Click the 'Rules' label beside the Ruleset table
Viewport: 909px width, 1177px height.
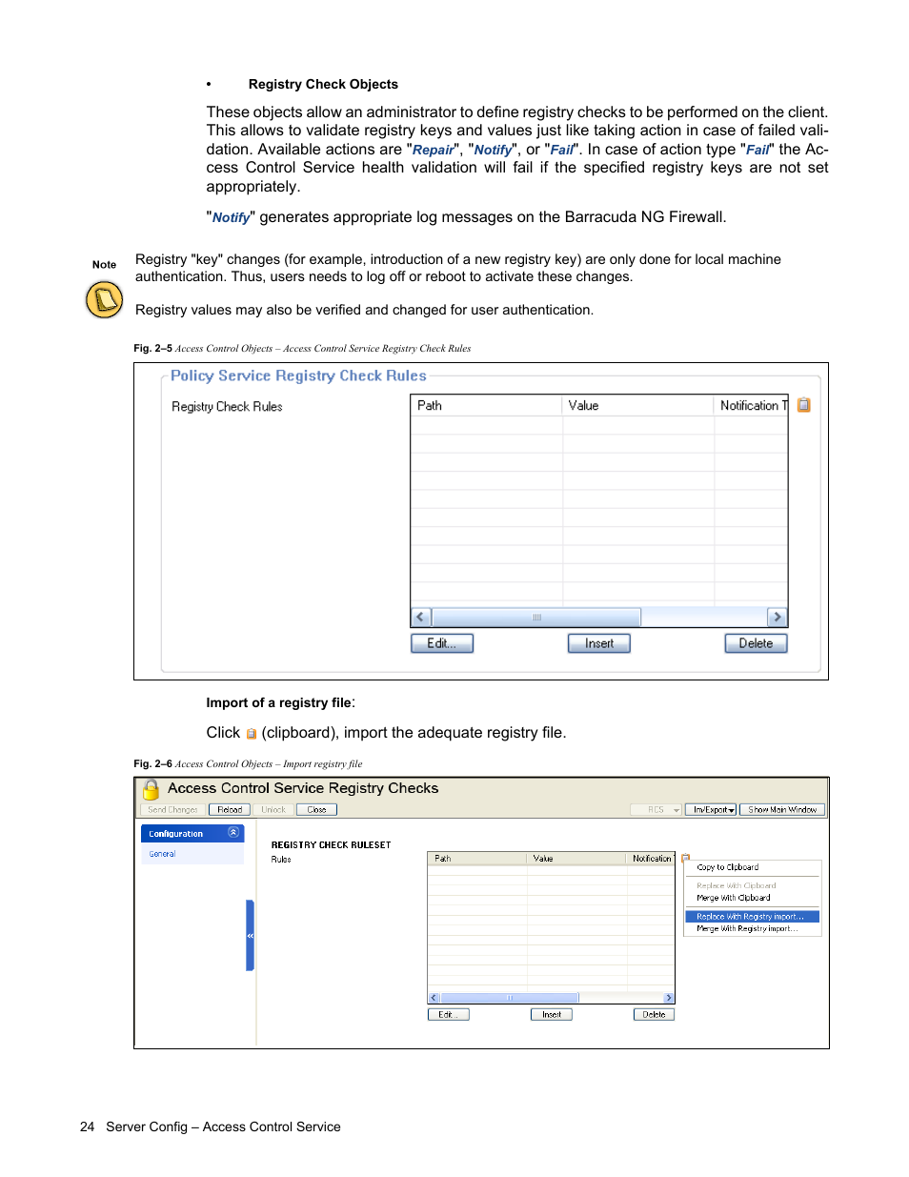pos(281,860)
